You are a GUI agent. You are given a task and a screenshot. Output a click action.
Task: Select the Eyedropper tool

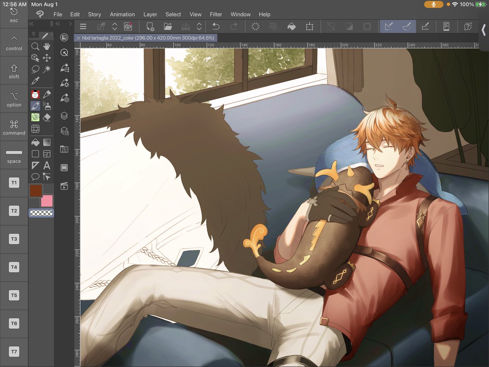point(35,81)
